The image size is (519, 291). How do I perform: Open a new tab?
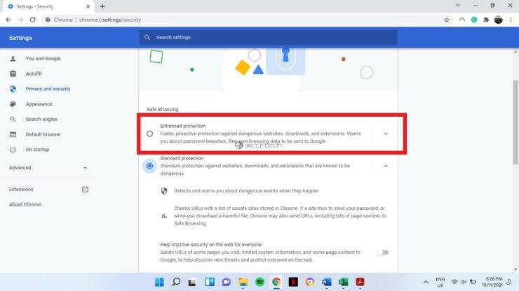pos(102,6)
